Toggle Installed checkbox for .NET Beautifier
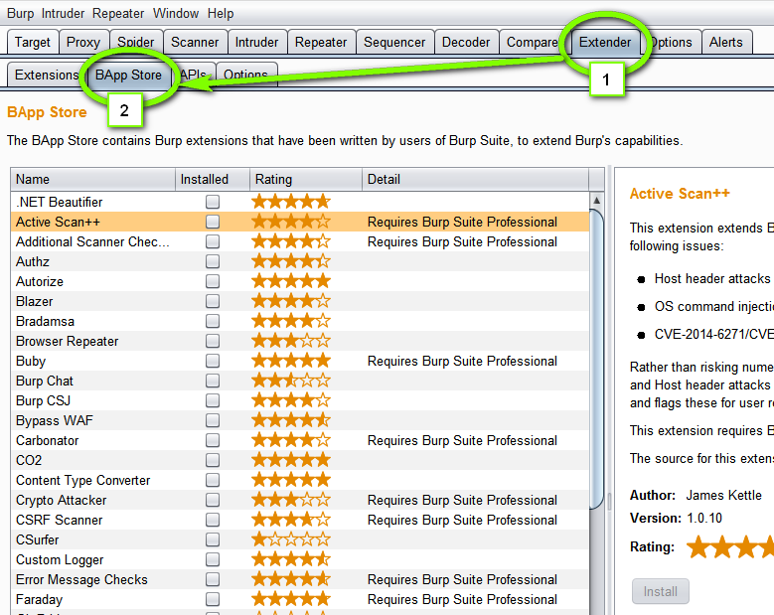The height and width of the screenshot is (615, 774). (213, 202)
